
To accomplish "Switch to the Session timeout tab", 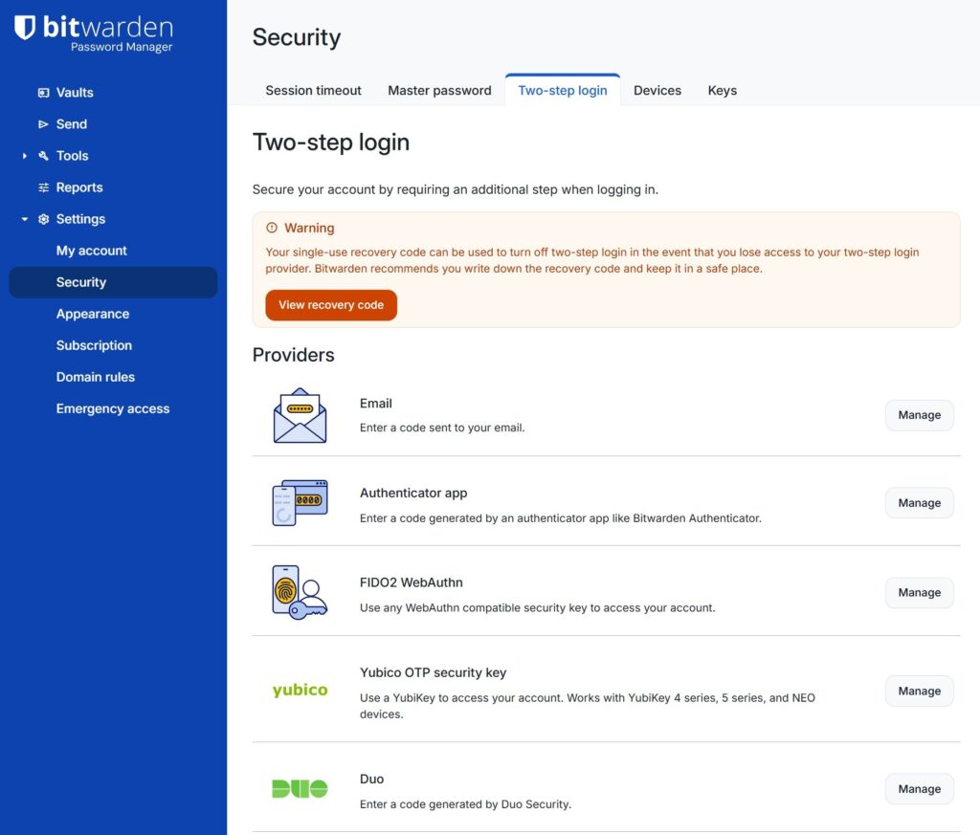I will coord(313,91).
